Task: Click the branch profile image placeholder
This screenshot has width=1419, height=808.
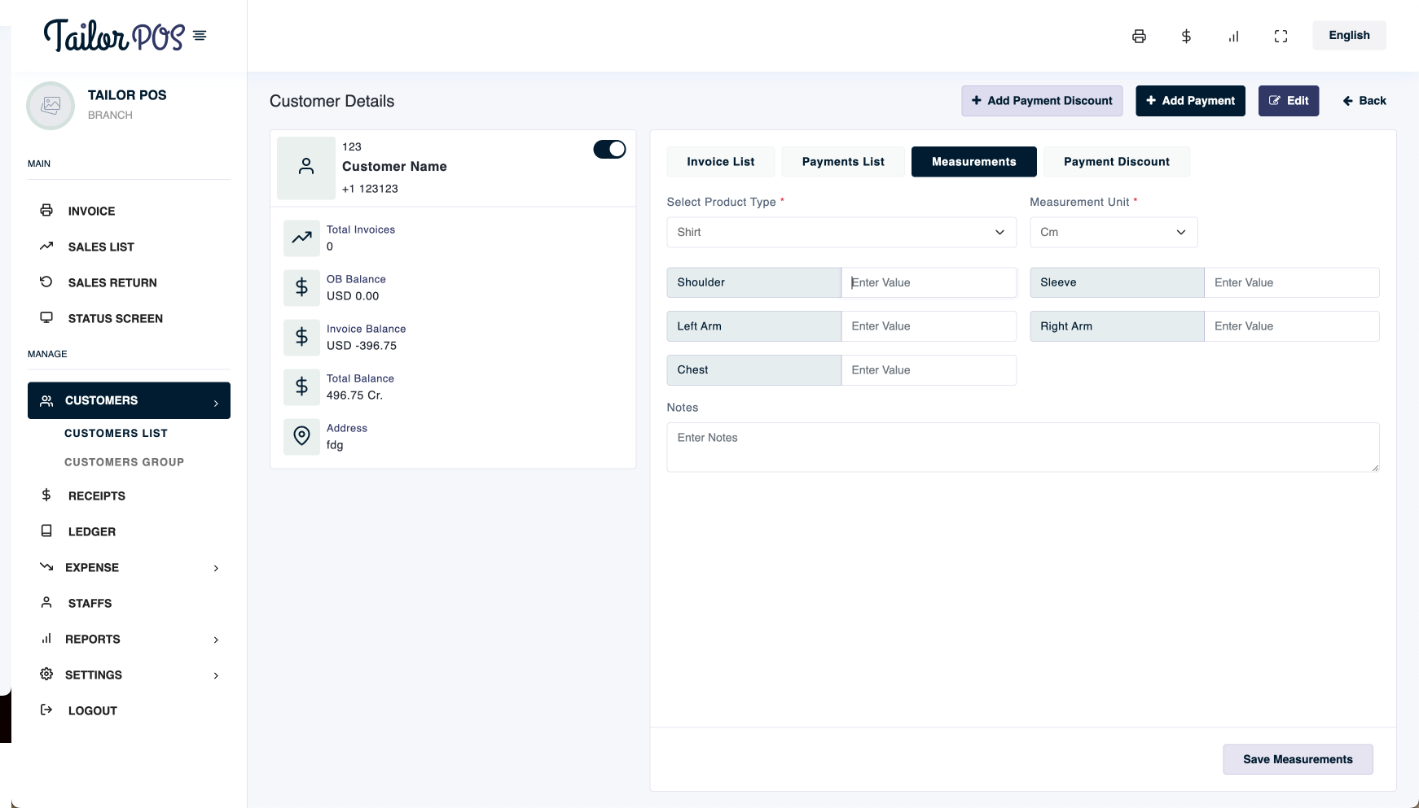Action: coord(51,106)
